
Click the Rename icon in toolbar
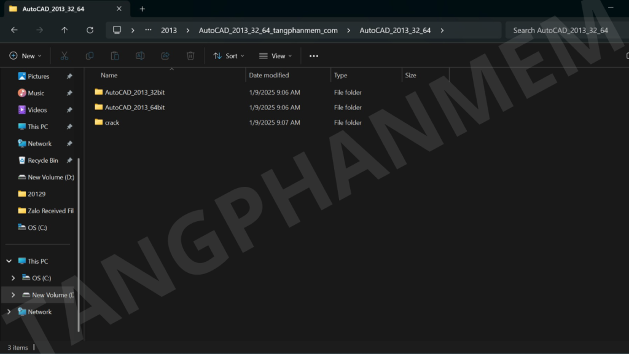pyautogui.click(x=140, y=56)
